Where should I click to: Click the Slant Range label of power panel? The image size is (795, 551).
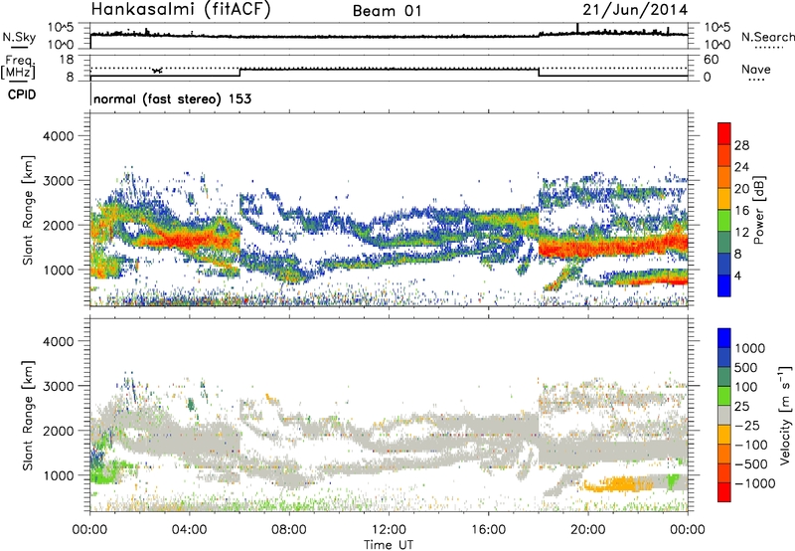28,210
